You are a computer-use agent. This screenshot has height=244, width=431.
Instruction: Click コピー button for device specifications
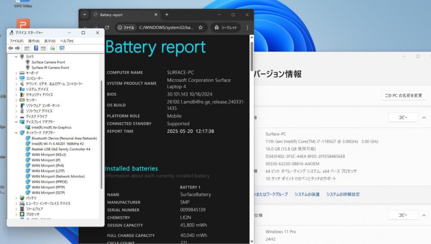point(403,117)
